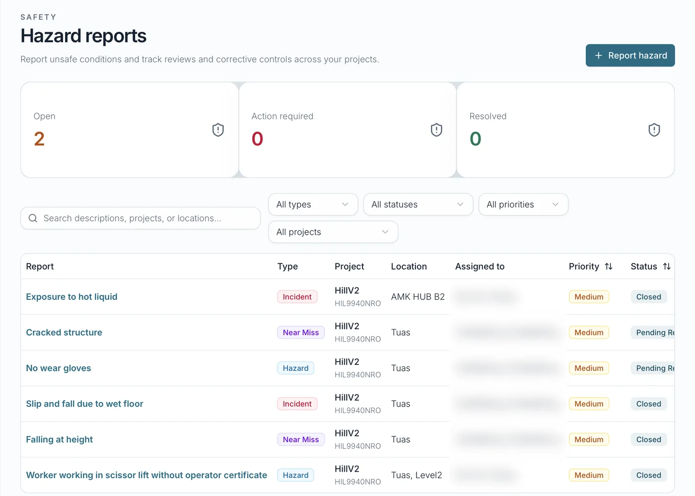
Task: Click the Closed status in the scissor lift row
Action: click(x=649, y=476)
